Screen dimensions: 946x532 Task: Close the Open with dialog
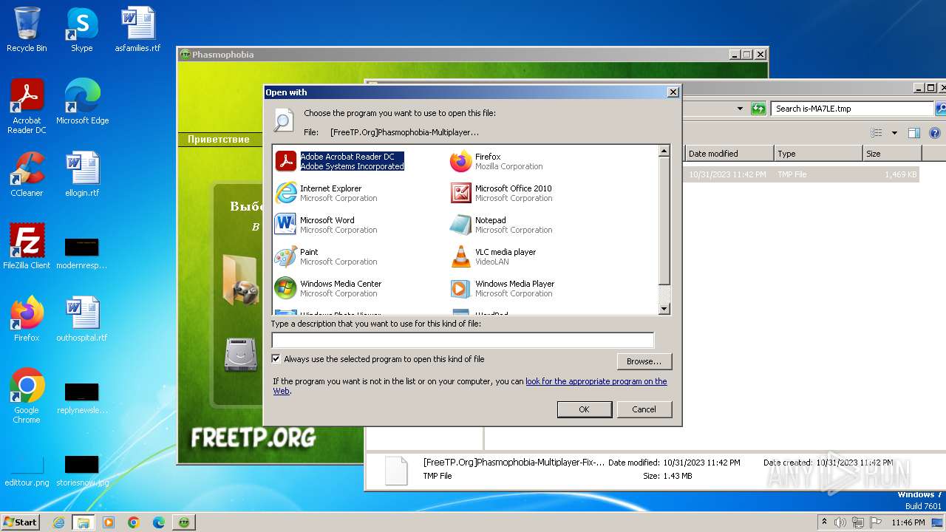coord(673,92)
